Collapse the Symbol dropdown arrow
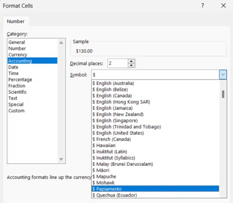This screenshot has height=203, width=233. click(223, 74)
